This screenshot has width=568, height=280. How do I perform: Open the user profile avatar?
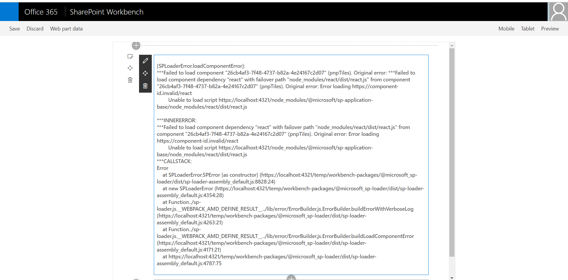558,12
